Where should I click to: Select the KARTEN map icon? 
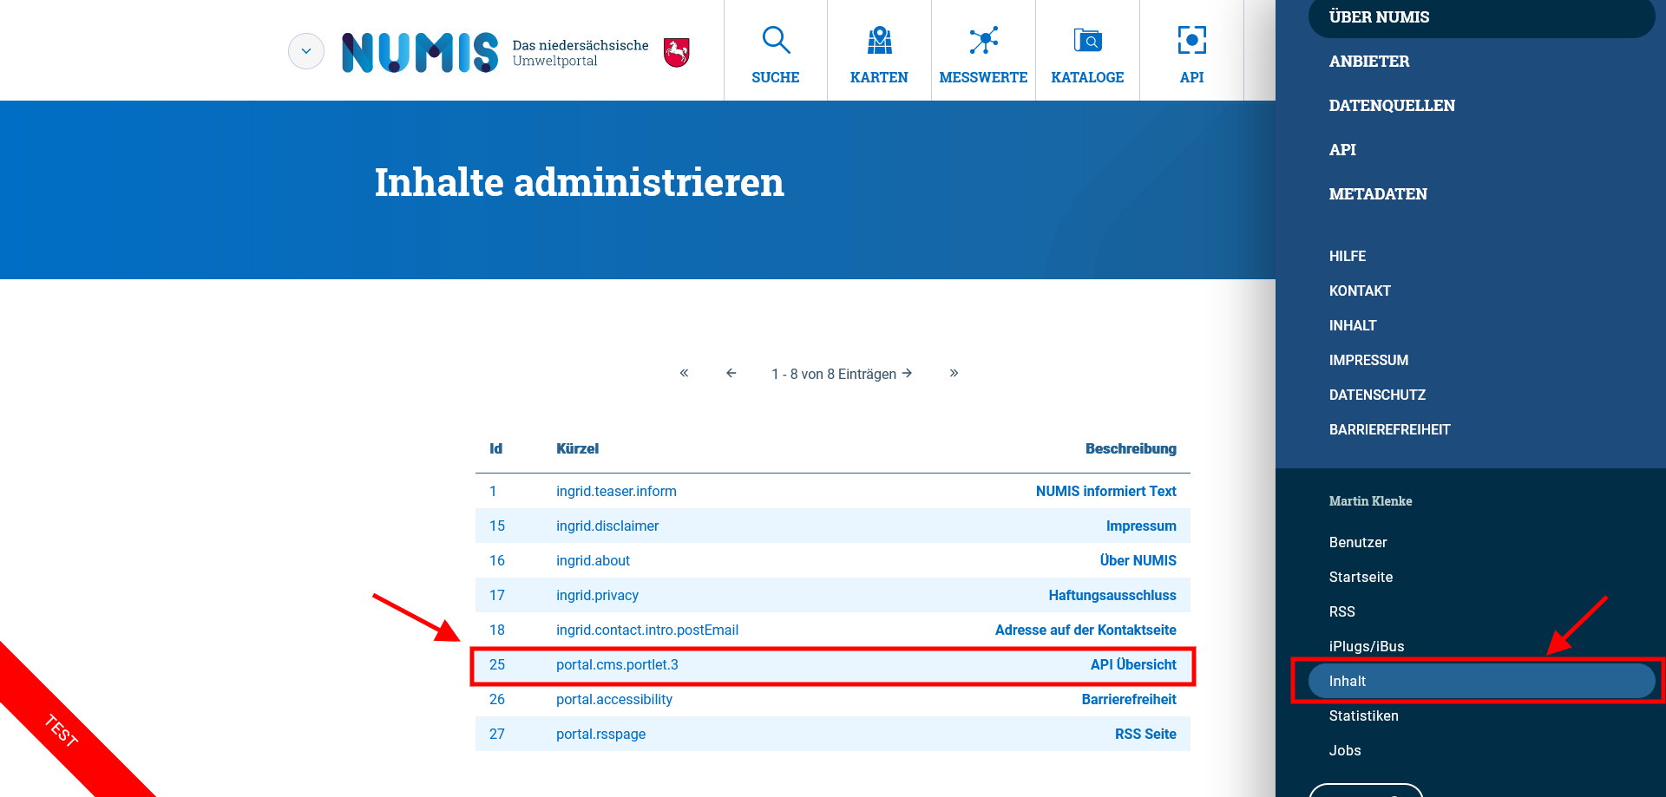click(879, 40)
